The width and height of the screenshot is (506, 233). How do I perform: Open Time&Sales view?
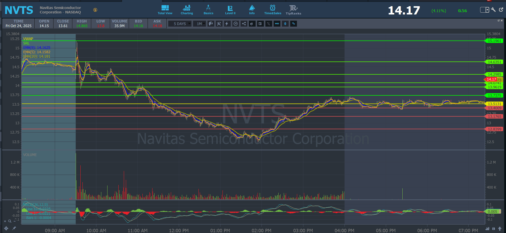point(273,10)
